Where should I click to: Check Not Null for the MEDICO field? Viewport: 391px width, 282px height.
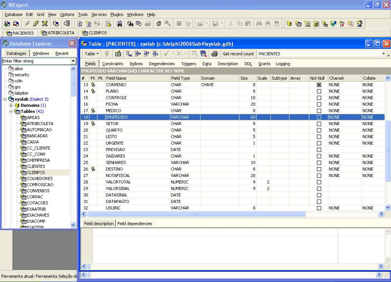coord(319,111)
